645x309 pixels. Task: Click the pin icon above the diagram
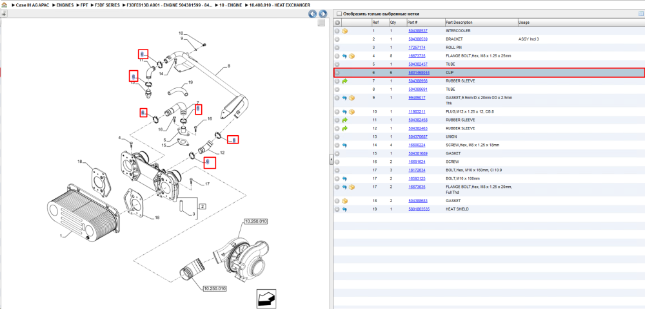click(4, 14)
